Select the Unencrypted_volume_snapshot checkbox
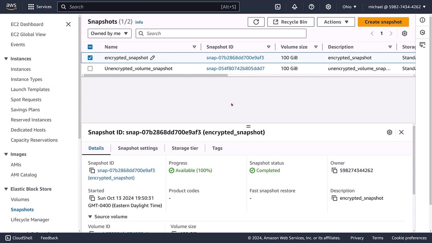 pyautogui.click(x=90, y=69)
